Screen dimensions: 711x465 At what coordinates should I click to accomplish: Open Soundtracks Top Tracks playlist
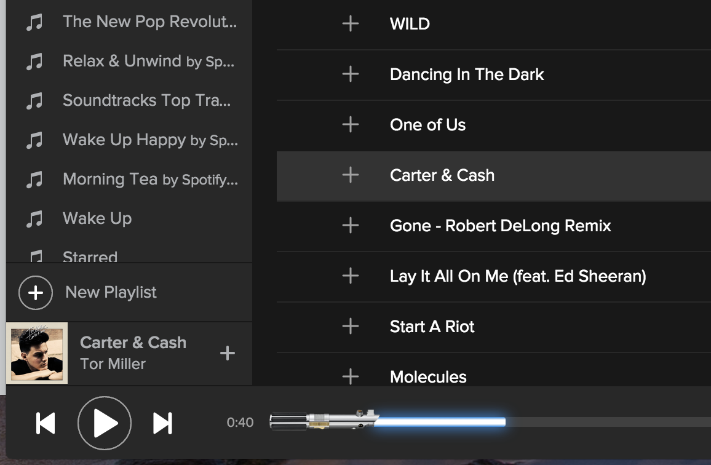[x=146, y=100]
